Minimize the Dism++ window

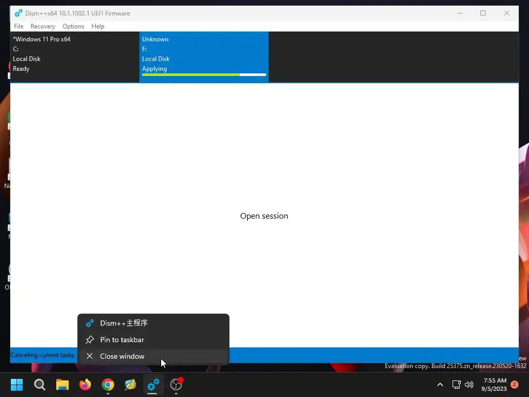[x=459, y=13]
